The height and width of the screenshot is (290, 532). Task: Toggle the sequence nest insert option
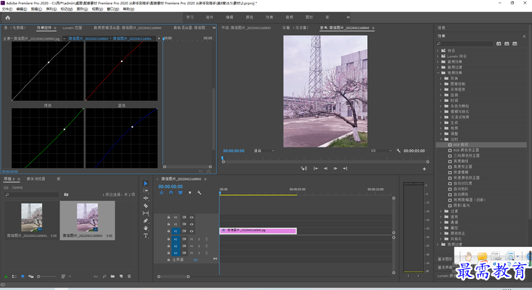tap(162, 193)
